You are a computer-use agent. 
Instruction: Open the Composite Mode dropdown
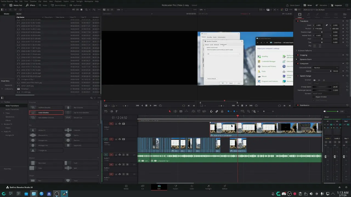(326, 68)
